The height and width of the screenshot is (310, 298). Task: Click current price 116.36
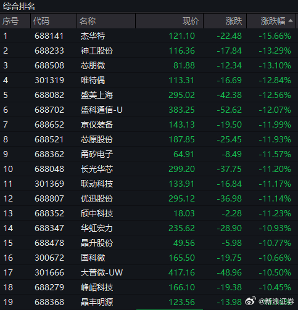click(x=181, y=51)
